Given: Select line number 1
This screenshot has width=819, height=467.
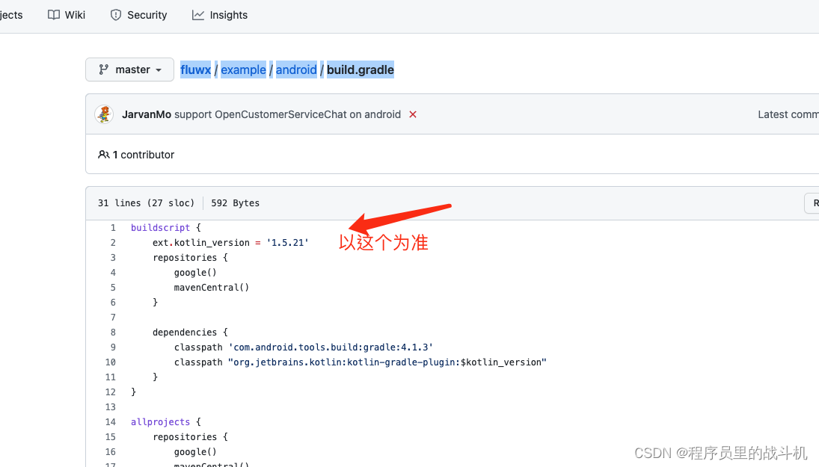Looking at the screenshot, I should tap(113, 227).
